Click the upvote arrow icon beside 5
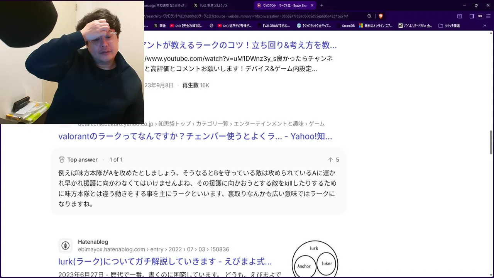This screenshot has width=494, height=278. tap(330, 160)
